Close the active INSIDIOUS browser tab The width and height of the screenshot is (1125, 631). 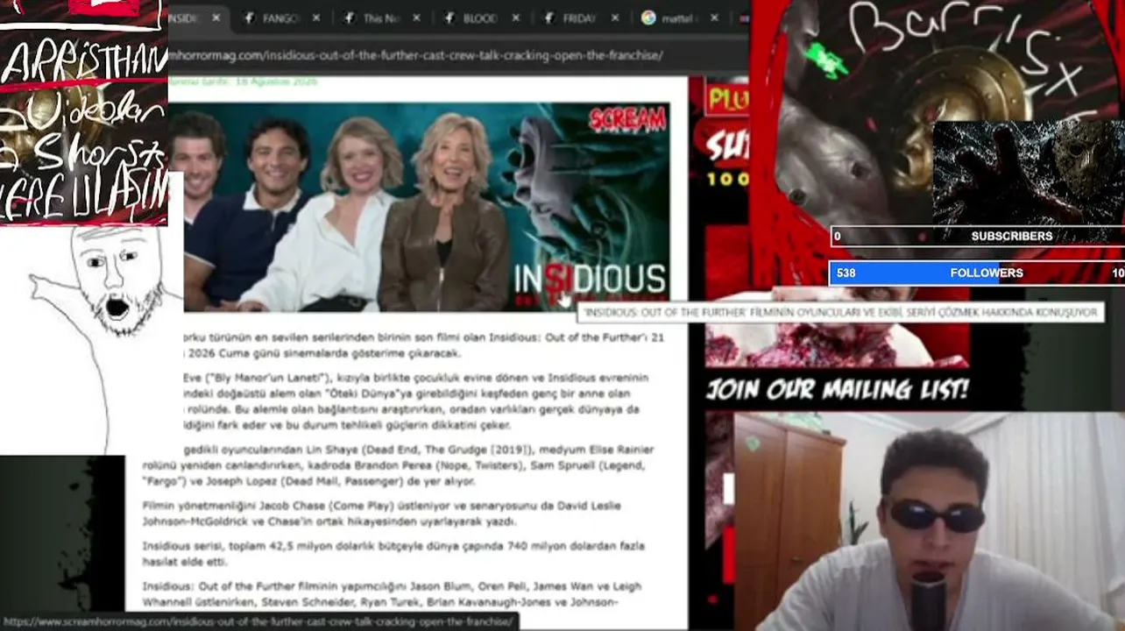point(216,18)
